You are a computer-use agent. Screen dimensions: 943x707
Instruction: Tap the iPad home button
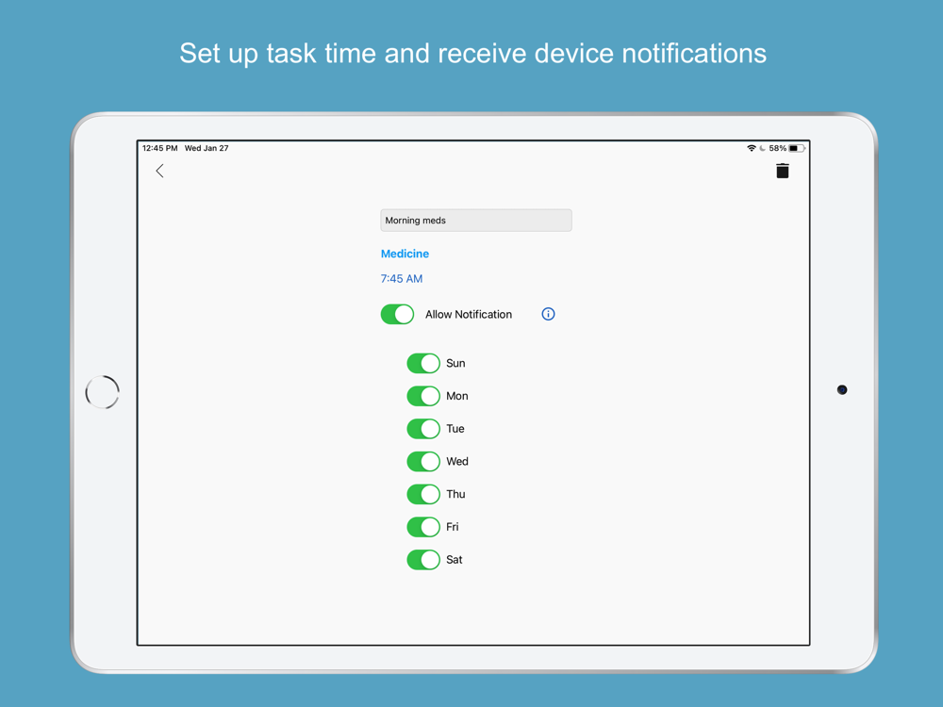(x=102, y=392)
